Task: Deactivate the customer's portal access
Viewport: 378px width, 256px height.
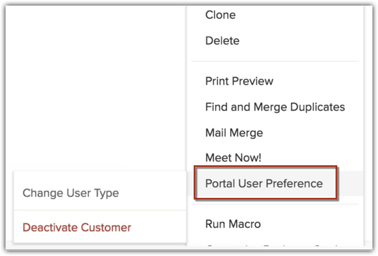Action: click(x=77, y=227)
